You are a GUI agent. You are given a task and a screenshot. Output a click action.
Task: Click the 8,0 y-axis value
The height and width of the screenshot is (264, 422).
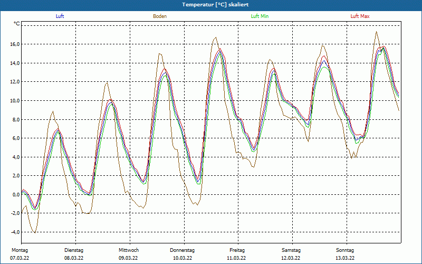tap(16, 119)
